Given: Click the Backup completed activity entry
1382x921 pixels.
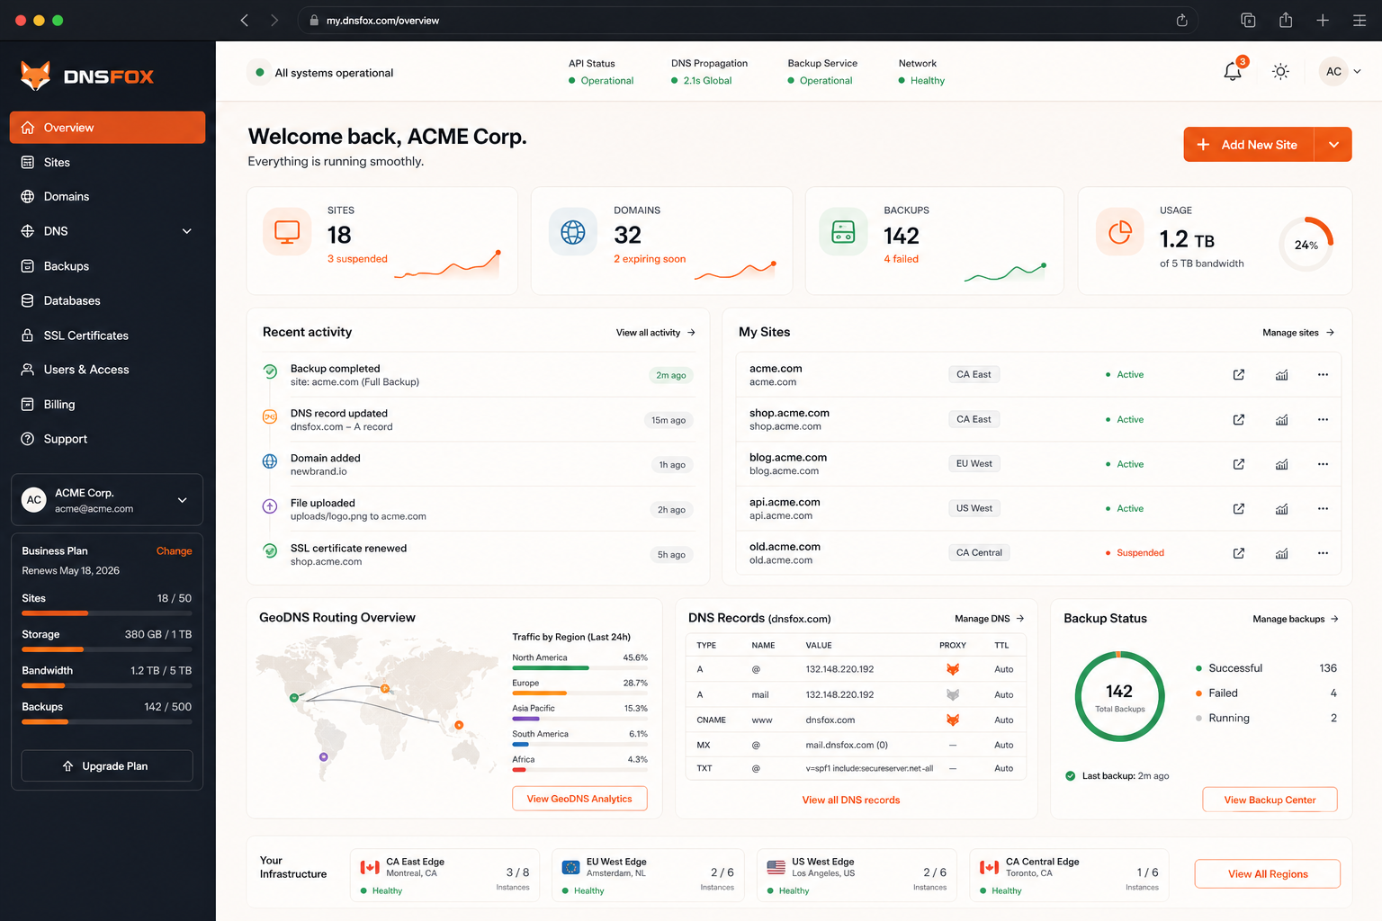Looking at the screenshot, I should coord(478,375).
